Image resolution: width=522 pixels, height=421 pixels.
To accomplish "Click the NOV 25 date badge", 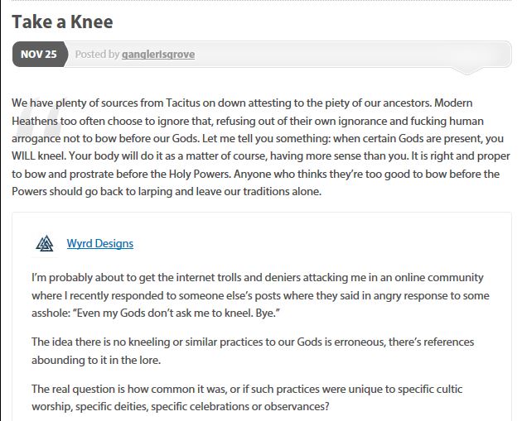I will tap(39, 55).
